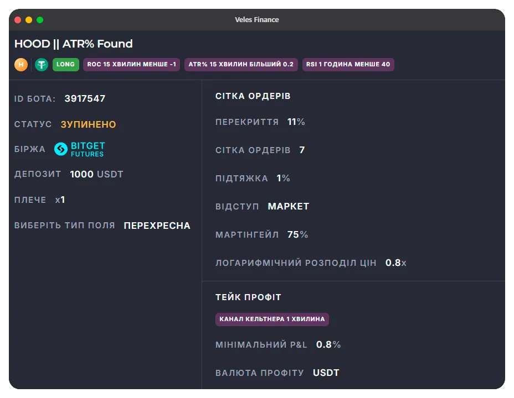The image size is (514, 398).
Task: Click the ROC 15 хвилин менше -1 condition badge
Action: pos(131,65)
